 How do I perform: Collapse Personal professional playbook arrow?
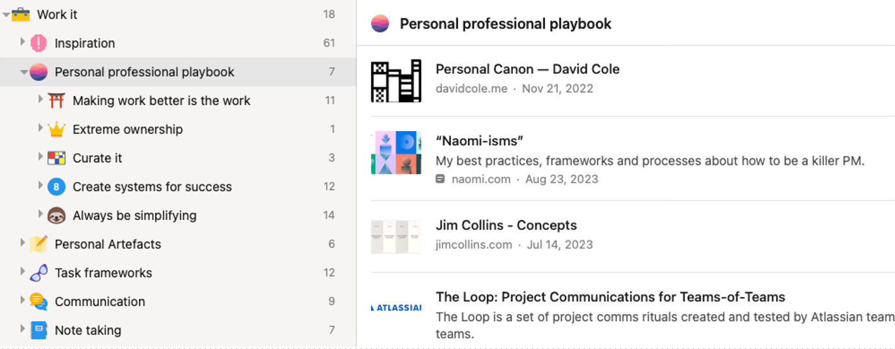23,72
